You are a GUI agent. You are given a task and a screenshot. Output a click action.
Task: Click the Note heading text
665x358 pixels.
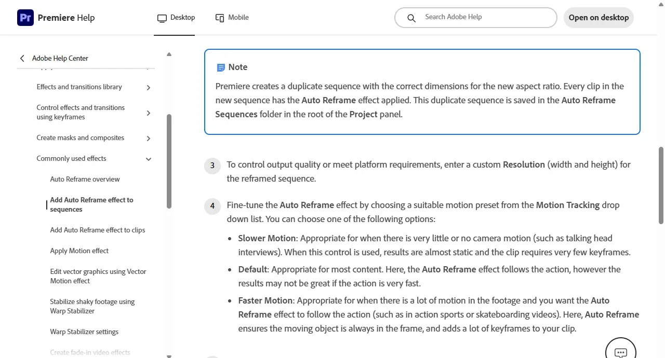(238, 67)
